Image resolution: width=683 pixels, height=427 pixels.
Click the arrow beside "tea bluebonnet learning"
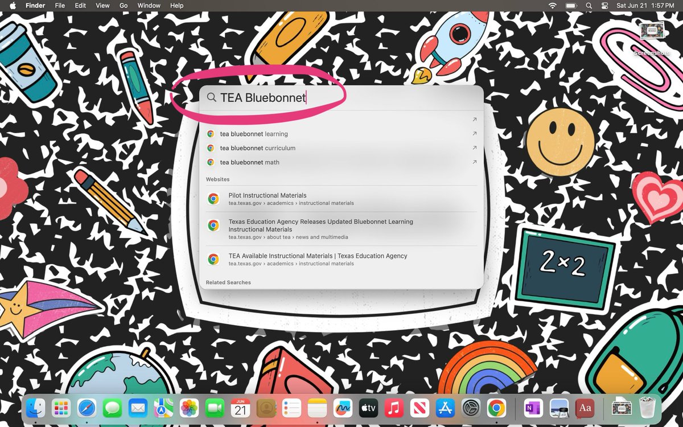tap(474, 134)
